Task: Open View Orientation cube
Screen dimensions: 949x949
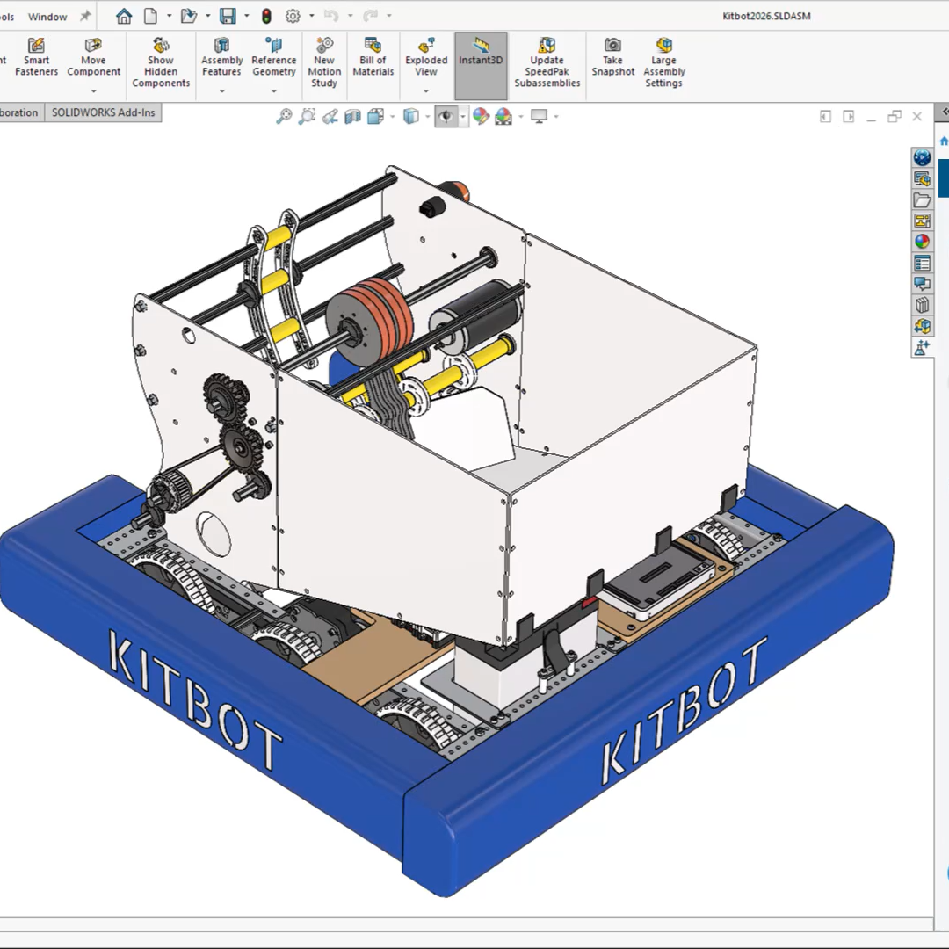Action: [376, 116]
